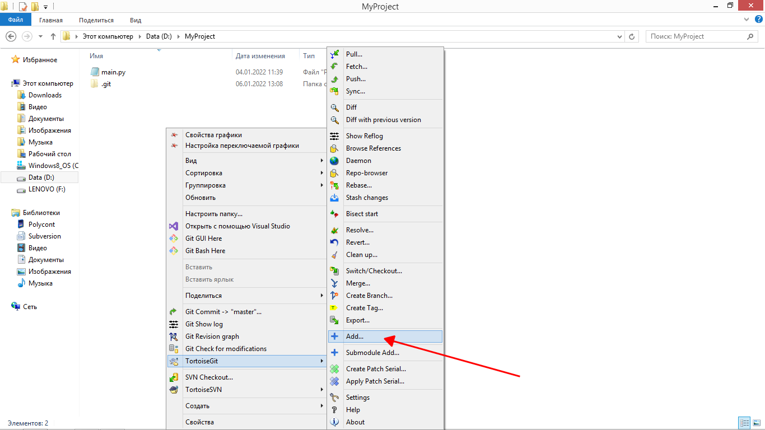Click the Explorer Help button
This screenshot has width=765, height=430.
click(759, 19)
